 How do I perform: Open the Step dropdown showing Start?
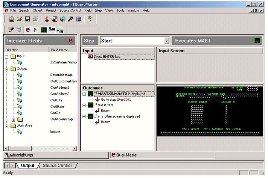point(166,41)
